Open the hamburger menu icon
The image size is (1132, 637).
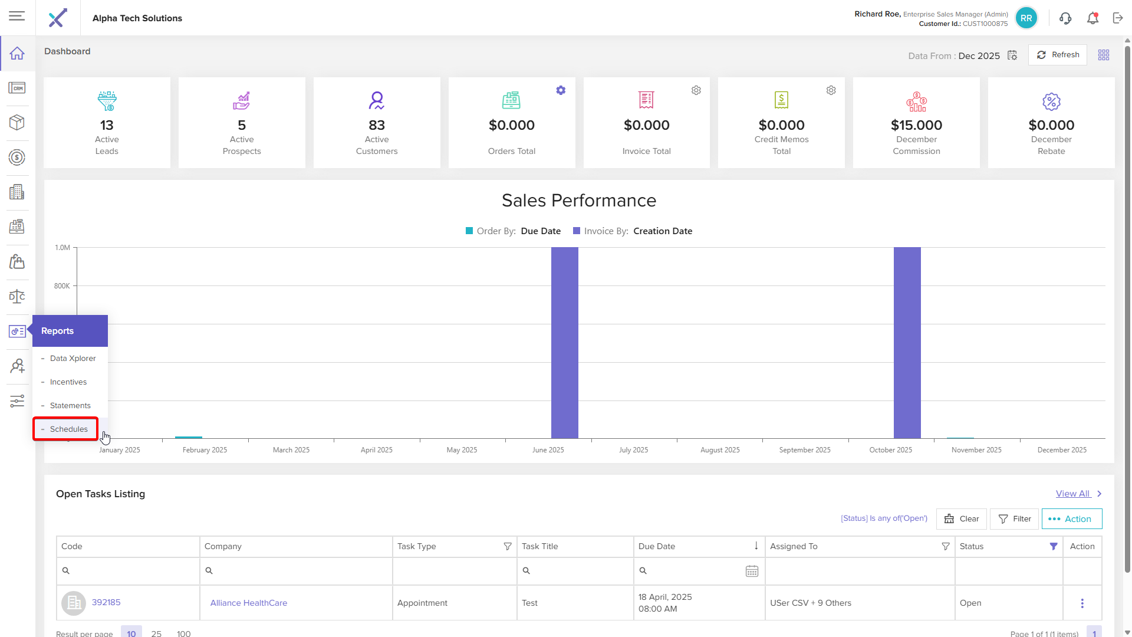click(x=17, y=16)
